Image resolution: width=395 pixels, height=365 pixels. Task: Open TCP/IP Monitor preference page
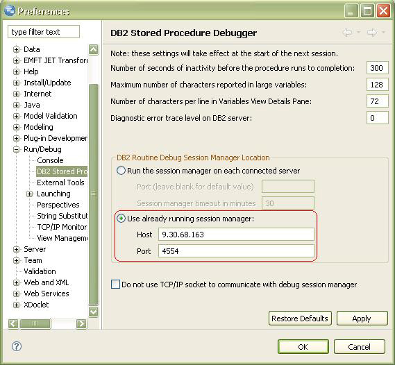[62, 227]
